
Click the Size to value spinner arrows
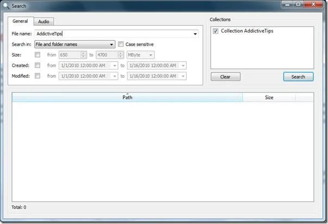click(x=121, y=55)
